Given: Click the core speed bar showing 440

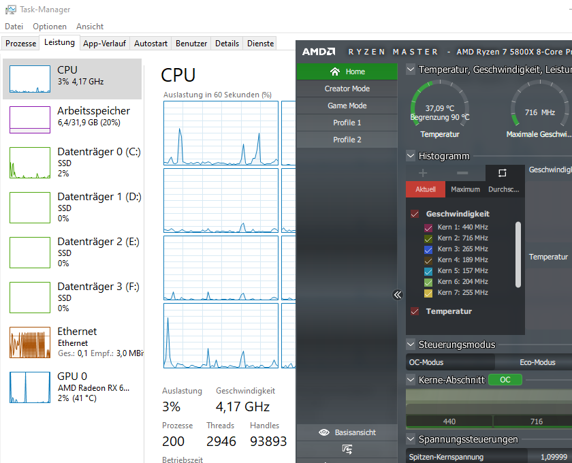Looking at the screenshot, I should (x=449, y=421).
